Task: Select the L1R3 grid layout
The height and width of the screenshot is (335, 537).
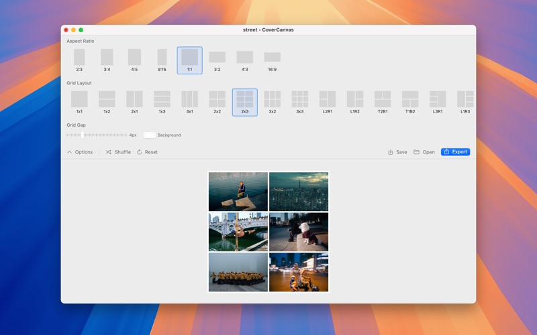Action: [465, 103]
